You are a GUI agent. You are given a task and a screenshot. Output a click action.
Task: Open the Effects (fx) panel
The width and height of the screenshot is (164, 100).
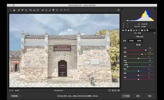pos(139,30)
